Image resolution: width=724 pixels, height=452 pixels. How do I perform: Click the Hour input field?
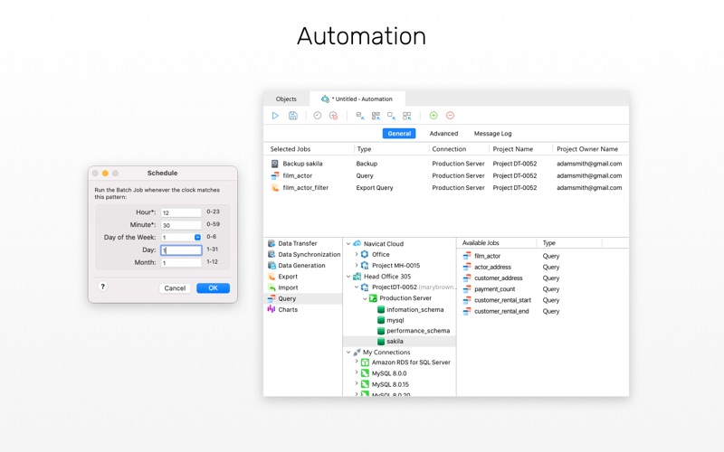pos(181,212)
